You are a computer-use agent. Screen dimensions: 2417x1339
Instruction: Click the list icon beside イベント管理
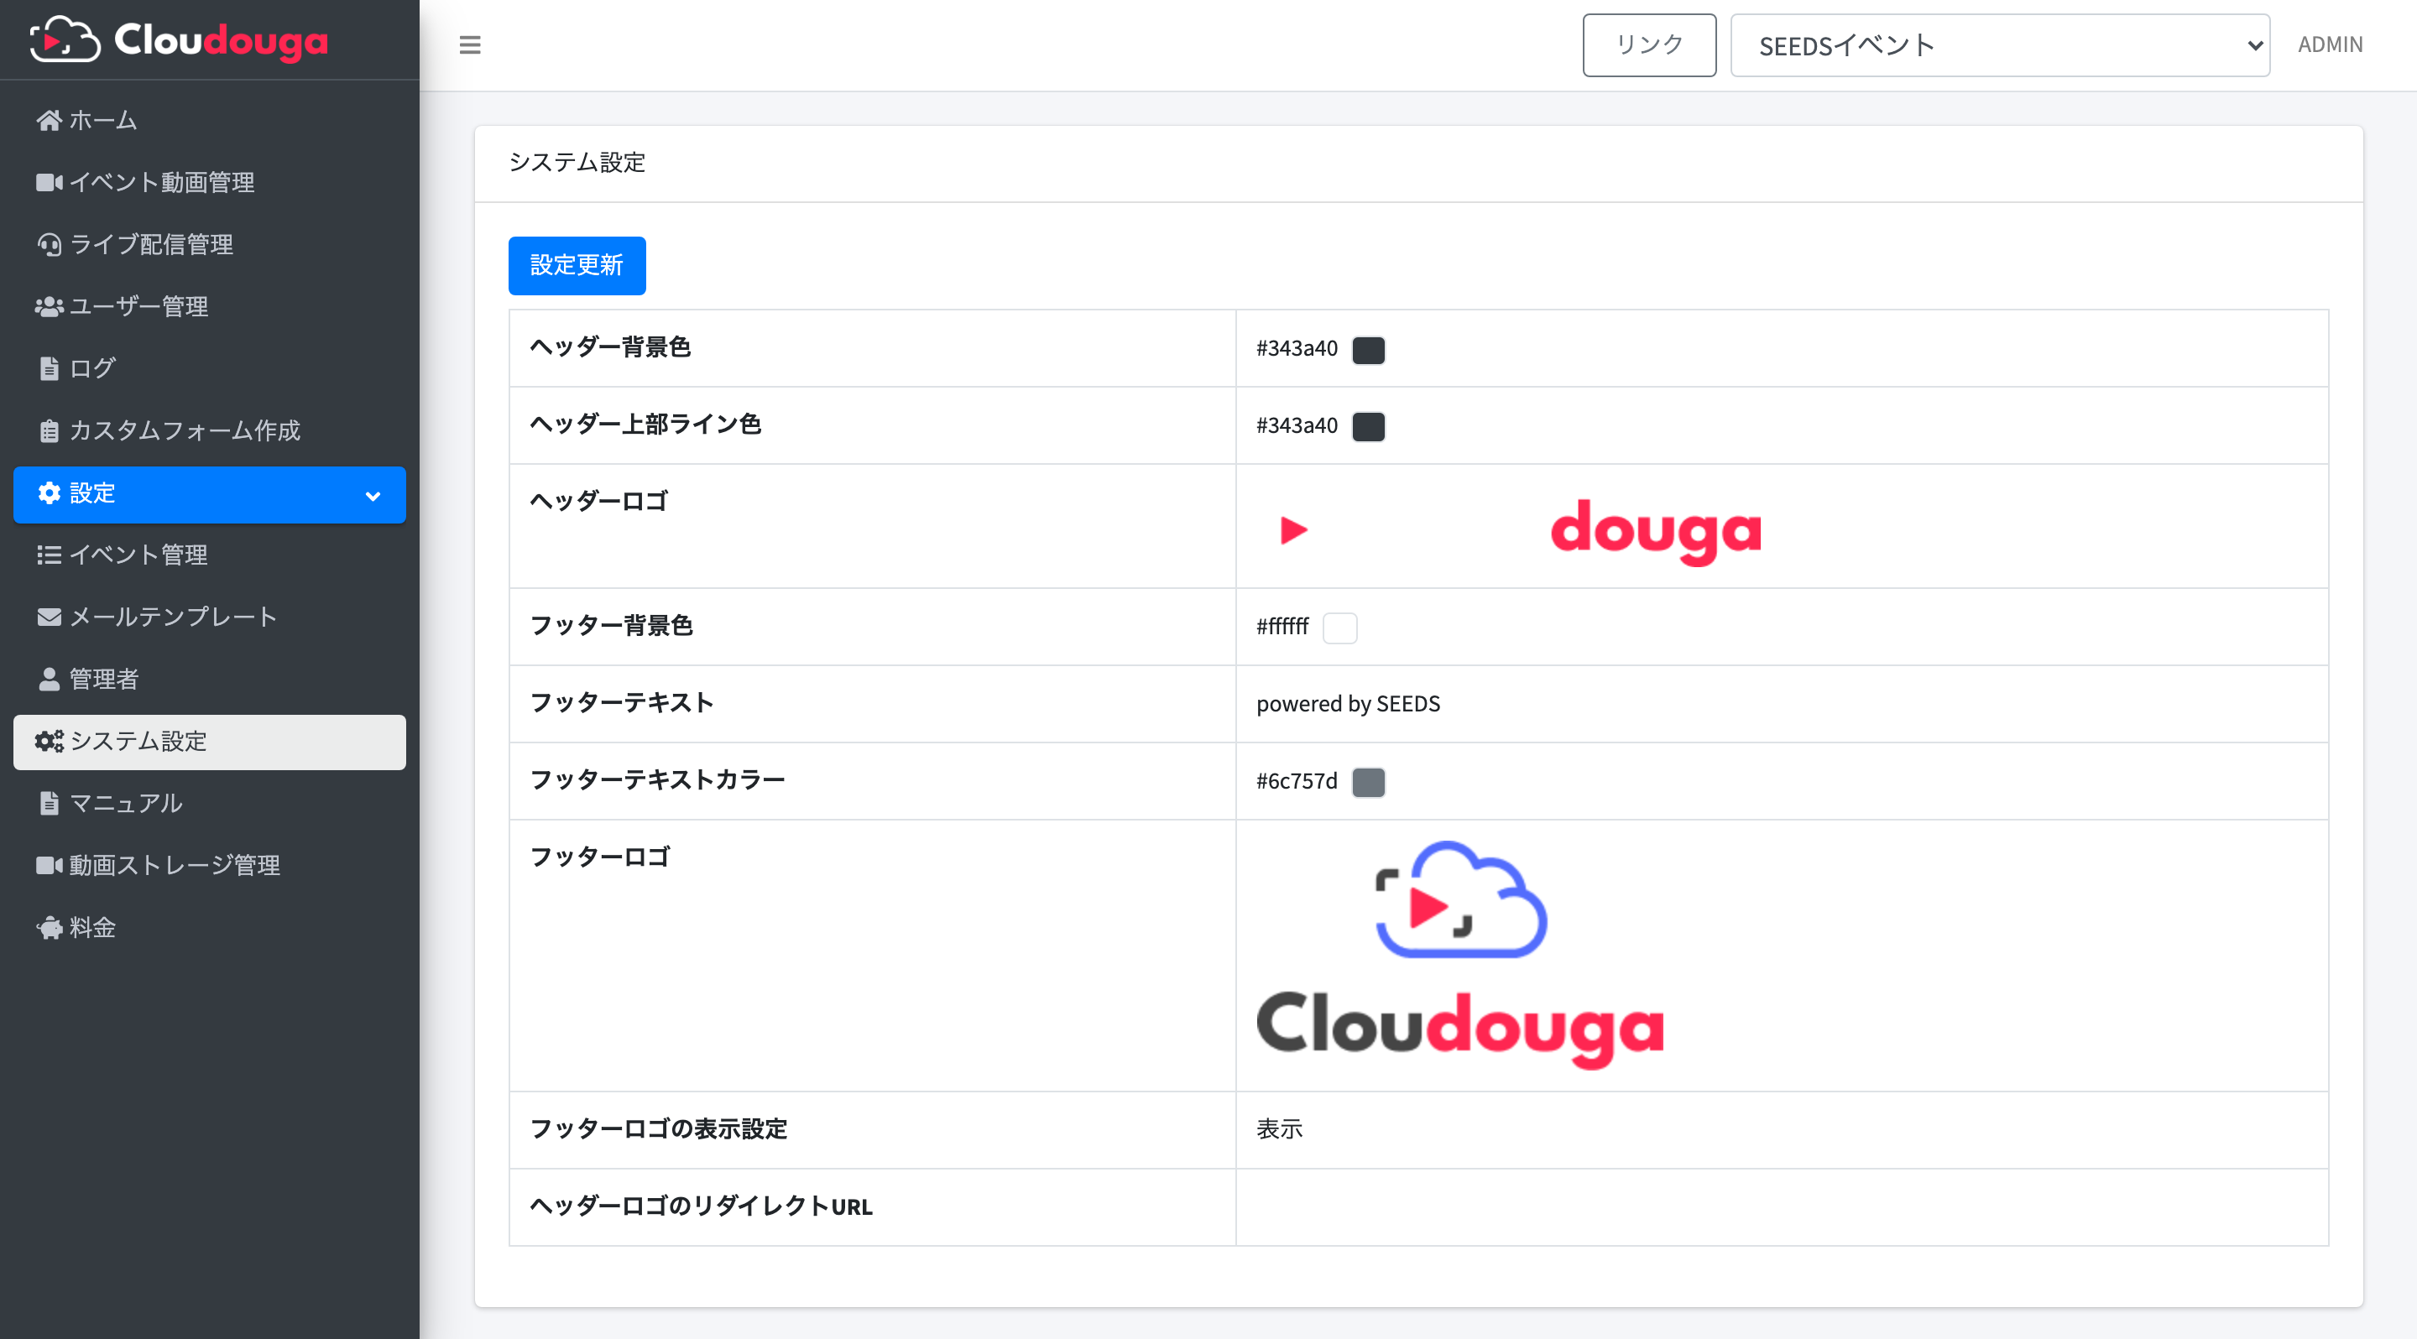coord(49,555)
